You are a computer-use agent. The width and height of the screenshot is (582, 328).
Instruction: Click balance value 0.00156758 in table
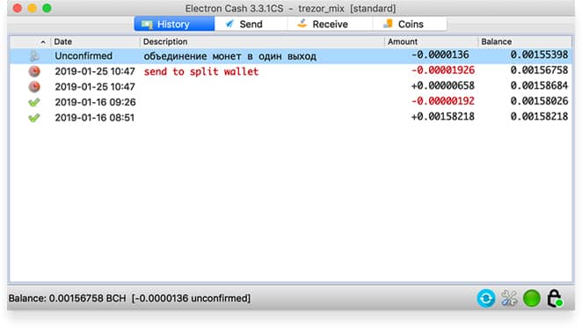(x=539, y=70)
